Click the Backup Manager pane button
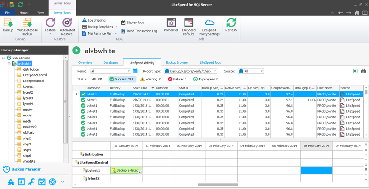 [22, 169]
